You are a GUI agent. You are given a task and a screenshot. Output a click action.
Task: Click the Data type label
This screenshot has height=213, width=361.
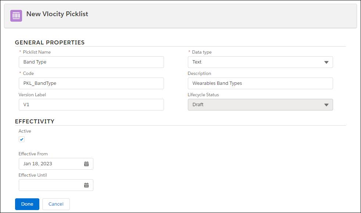pyautogui.click(x=202, y=52)
